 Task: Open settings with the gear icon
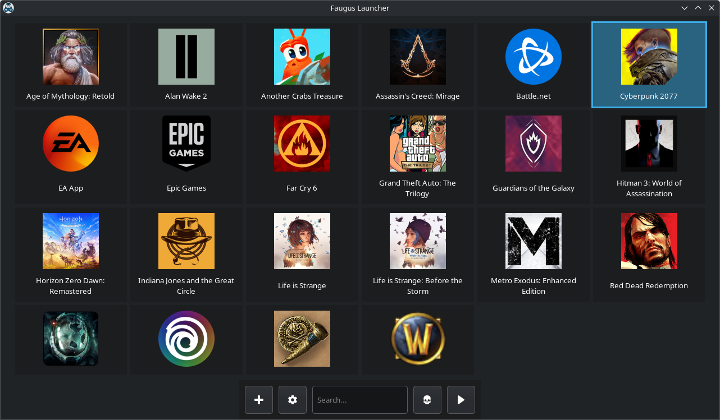click(x=293, y=400)
